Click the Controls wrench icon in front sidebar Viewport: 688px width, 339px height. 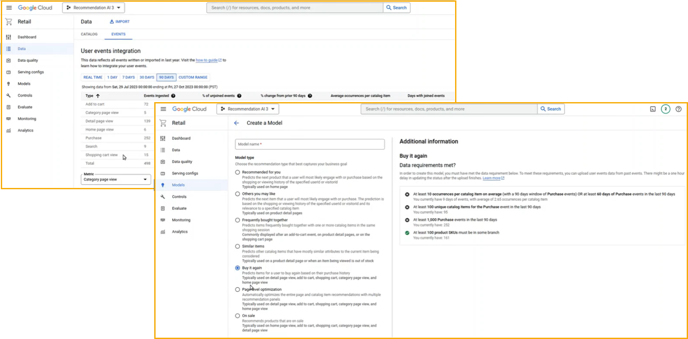click(163, 197)
